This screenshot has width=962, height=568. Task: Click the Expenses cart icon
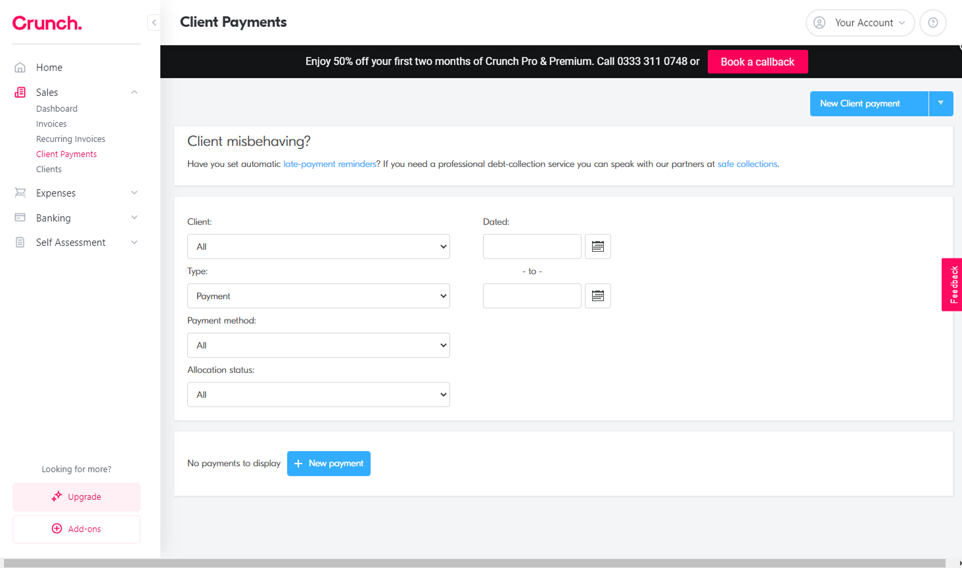click(x=20, y=193)
